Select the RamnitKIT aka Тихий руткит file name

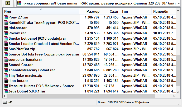(x=44, y=22)
